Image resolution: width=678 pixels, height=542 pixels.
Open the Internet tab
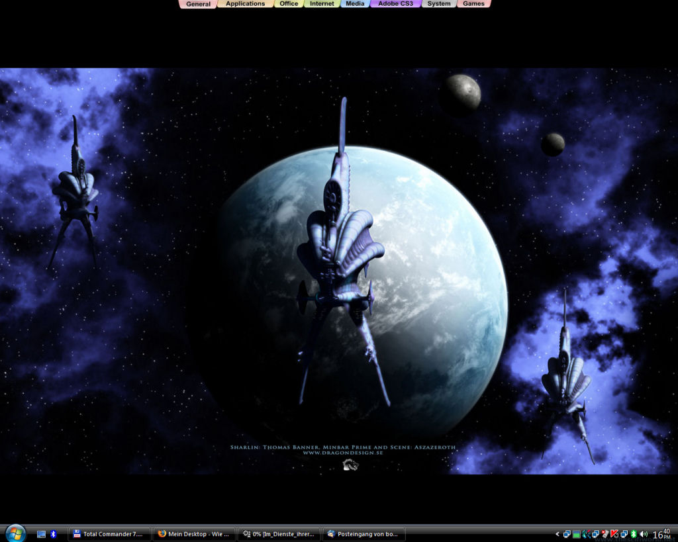click(322, 4)
